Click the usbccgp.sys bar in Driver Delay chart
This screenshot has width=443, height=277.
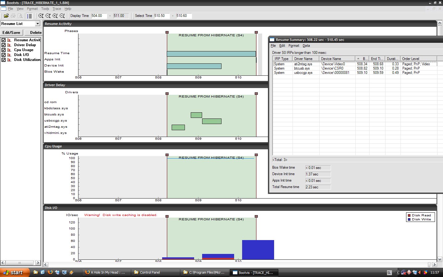pos(212,121)
